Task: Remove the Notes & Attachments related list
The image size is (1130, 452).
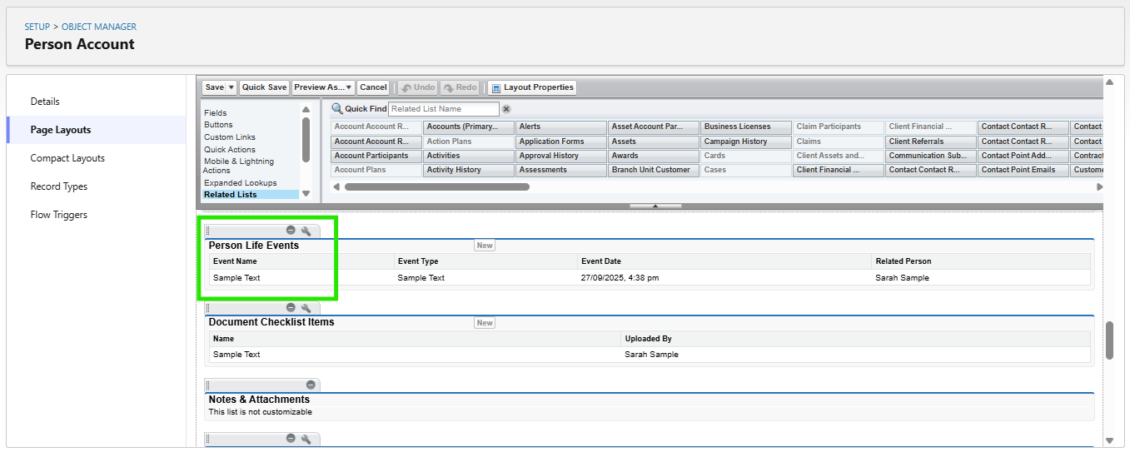Action: [x=311, y=385]
